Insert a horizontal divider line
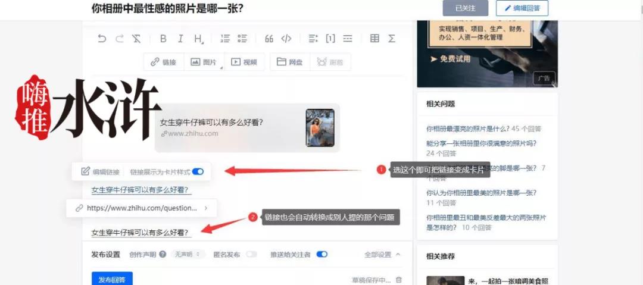 pyautogui.click(x=348, y=39)
